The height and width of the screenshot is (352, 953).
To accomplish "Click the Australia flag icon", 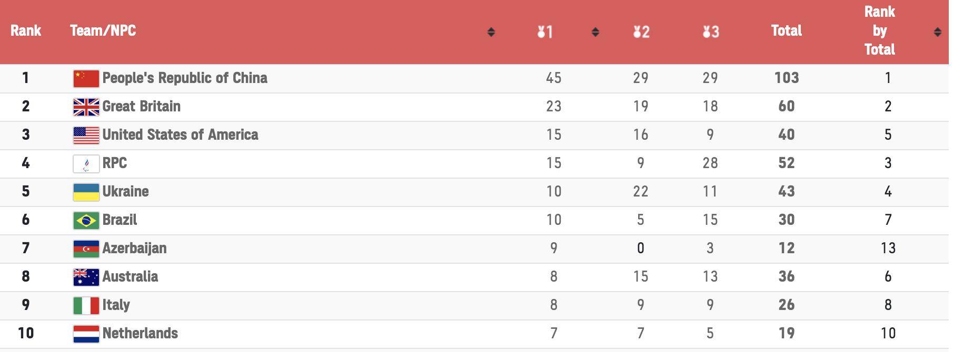I will point(86,277).
